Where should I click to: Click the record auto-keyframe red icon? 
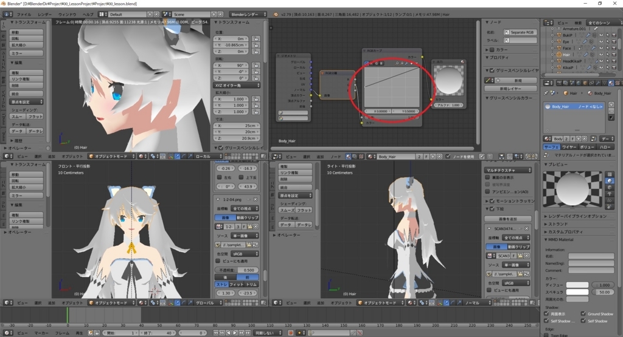291,333
